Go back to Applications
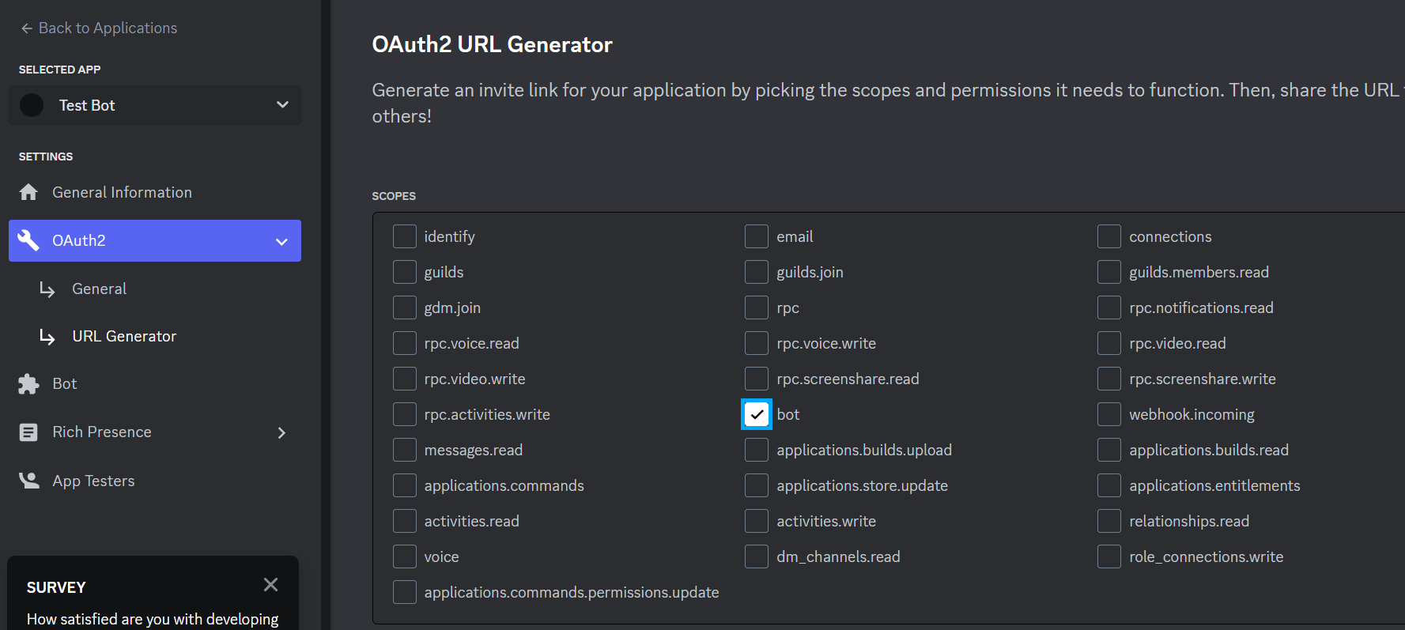 tap(108, 27)
